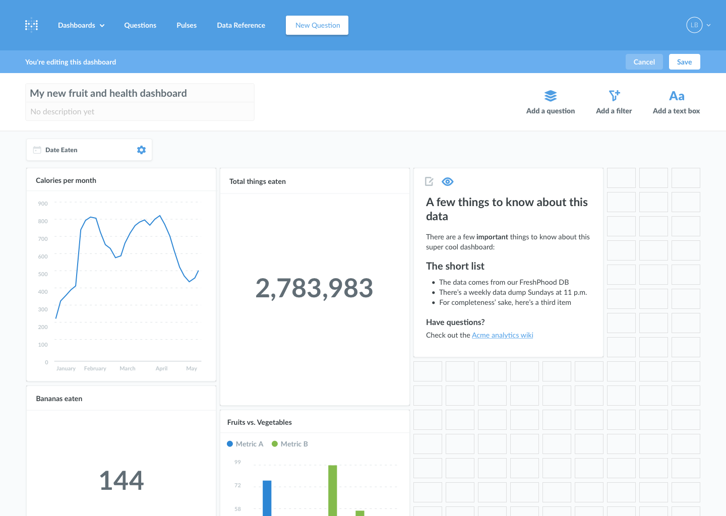Open settings for the Date Eaten filter
The width and height of the screenshot is (726, 516).
pyautogui.click(x=141, y=150)
